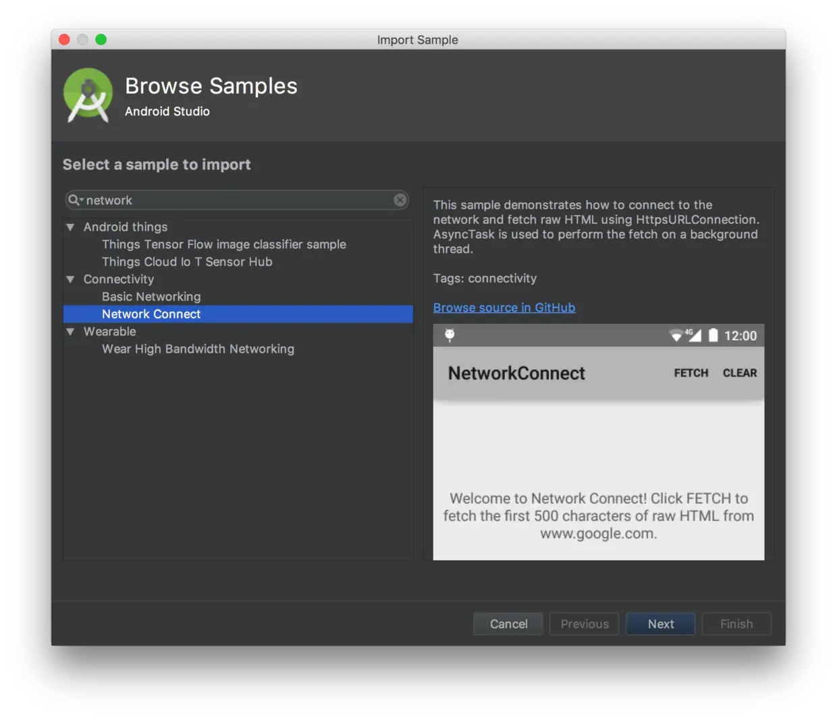Click the Tags: connectivity text
The image size is (837, 719).
[x=485, y=279]
